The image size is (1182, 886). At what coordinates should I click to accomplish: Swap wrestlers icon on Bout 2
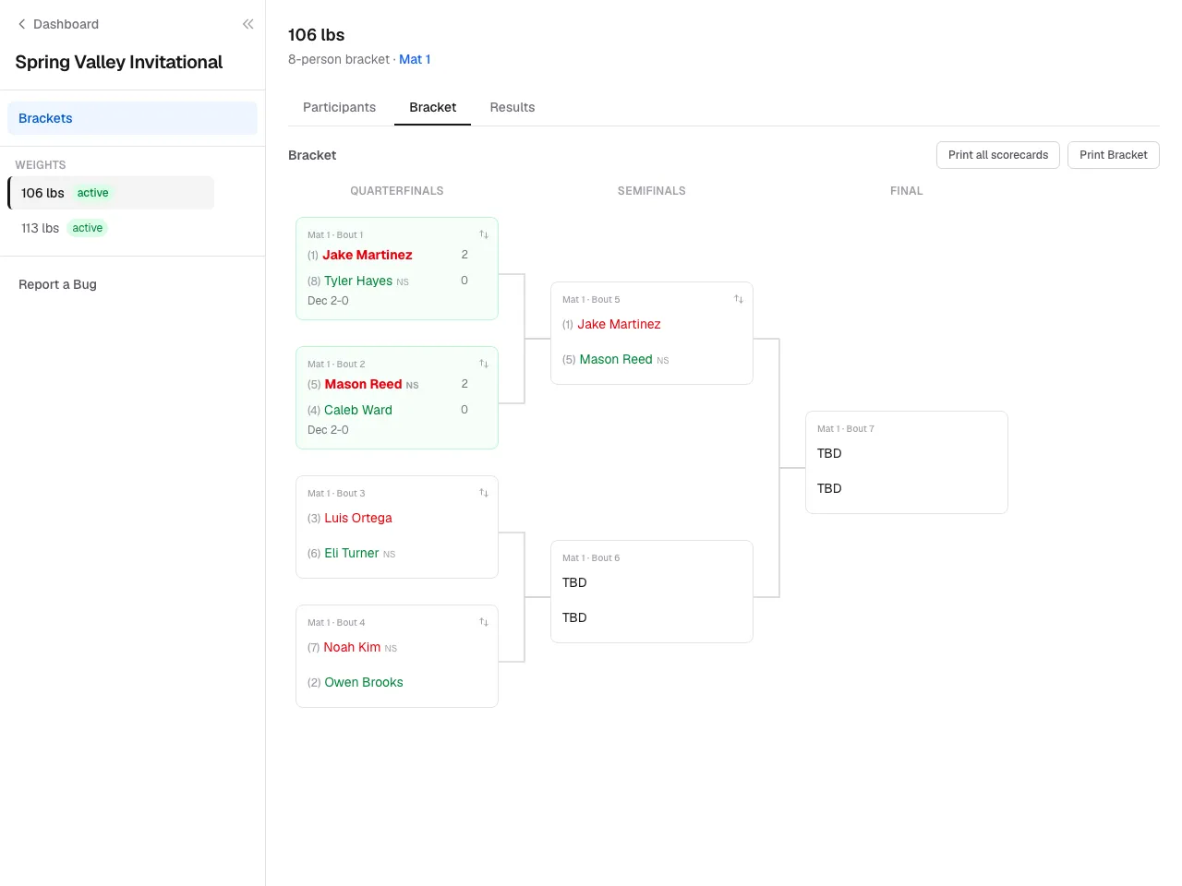pyautogui.click(x=483, y=364)
